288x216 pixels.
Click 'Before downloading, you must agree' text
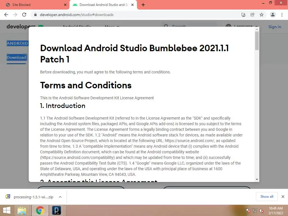pos(105,72)
